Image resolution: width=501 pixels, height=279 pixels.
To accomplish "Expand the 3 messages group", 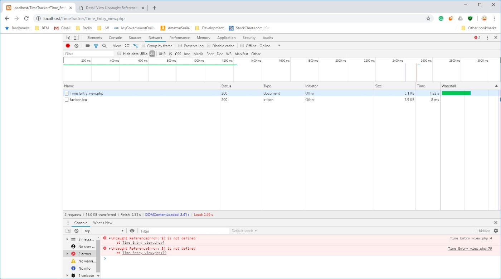I will pyautogui.click(x=67, y=239).
